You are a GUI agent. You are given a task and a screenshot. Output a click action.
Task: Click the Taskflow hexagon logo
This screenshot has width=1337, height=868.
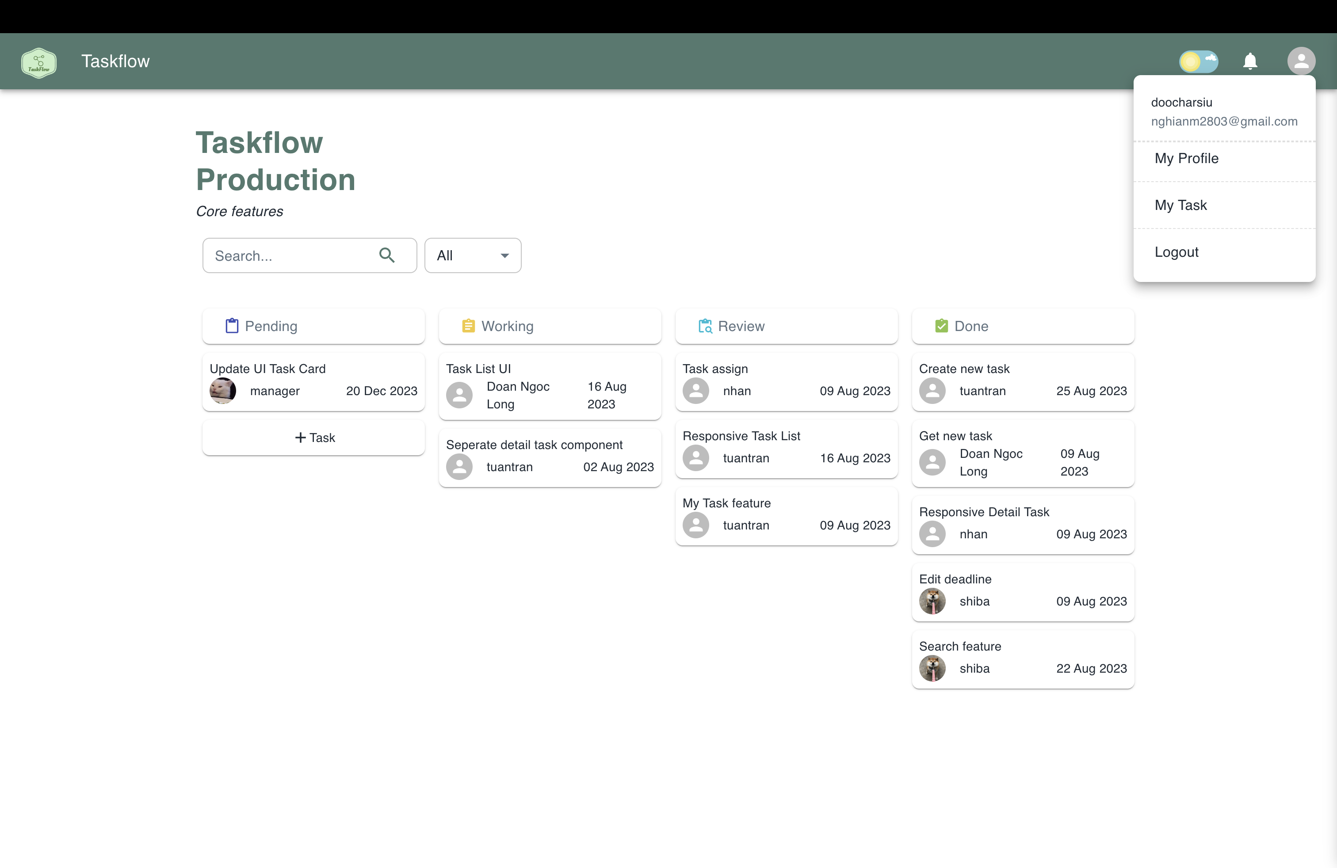39,62
